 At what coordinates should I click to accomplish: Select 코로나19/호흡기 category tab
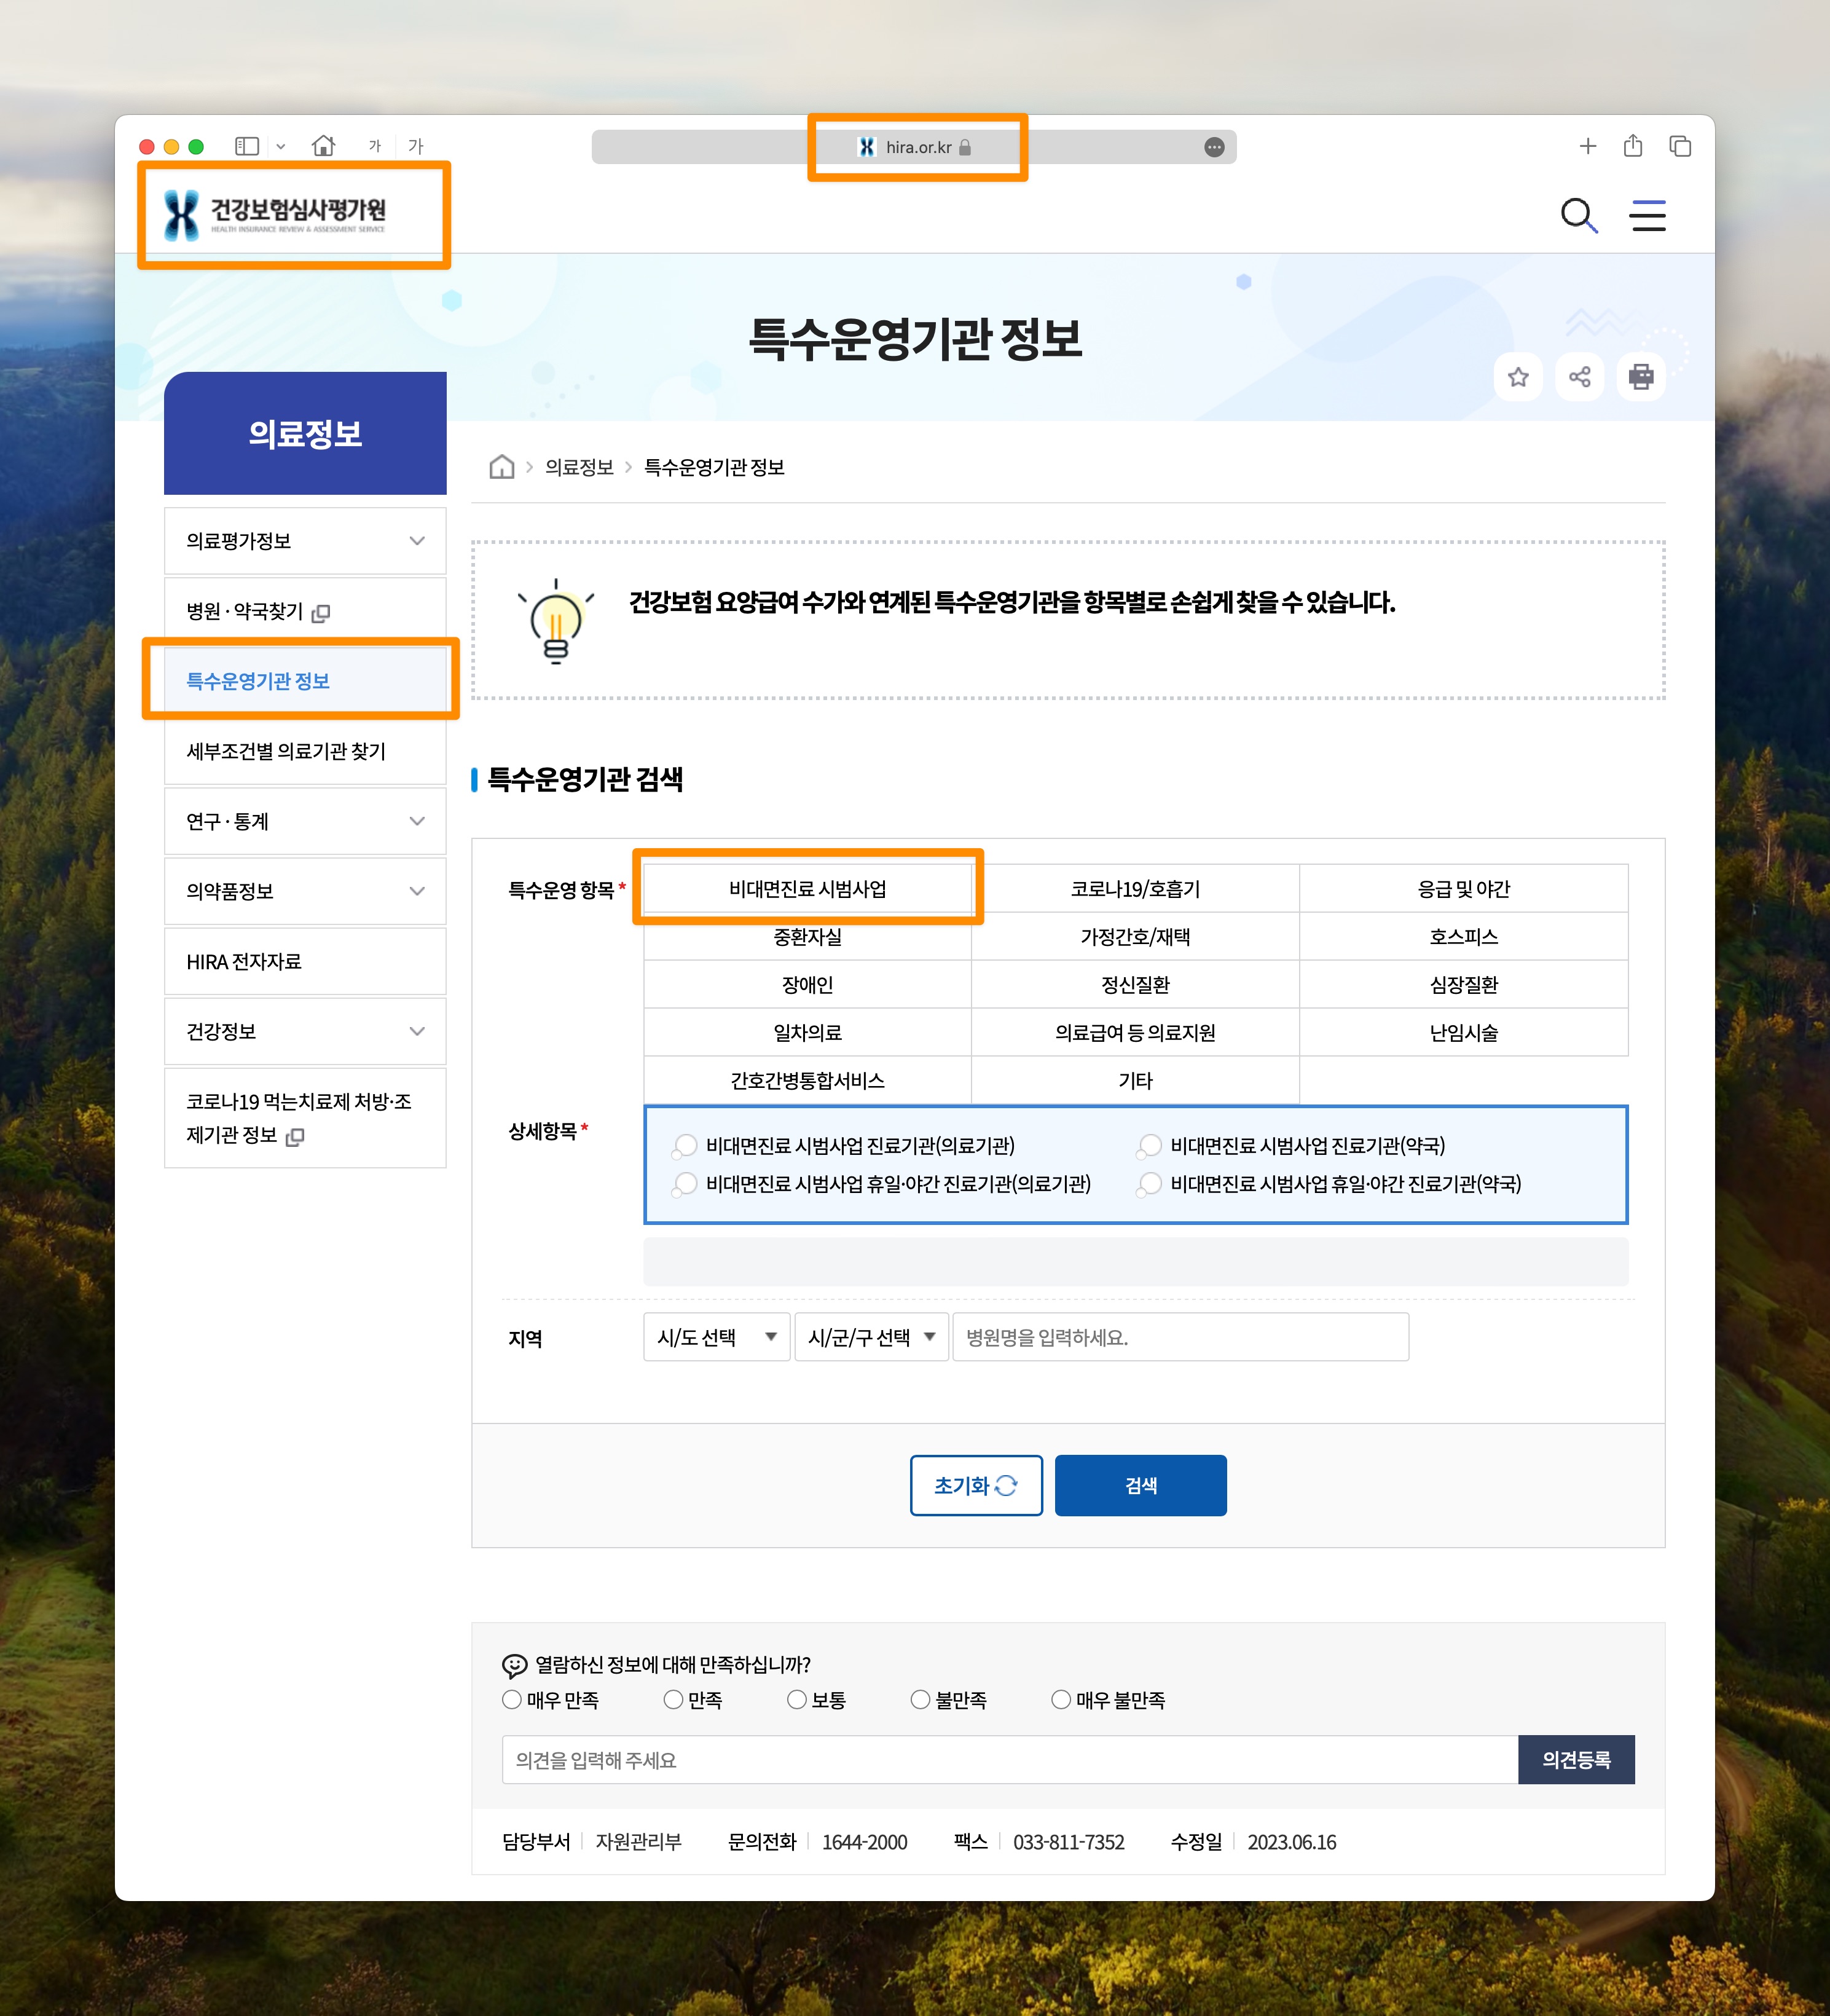click(x=1135, y=888)
